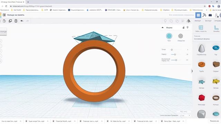Reload the page with the browser refresh icon
The image size is (221, 124).
[x=6, y=6]
